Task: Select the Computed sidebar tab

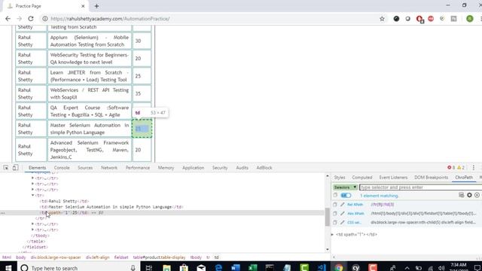Action: [x=362, y=178]
